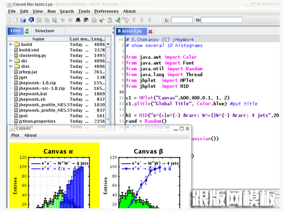Viewport: 283px width, 211px height.
Task: Select jhepwork-src-1.0.zip file
Action: click(x=42, y=88)
